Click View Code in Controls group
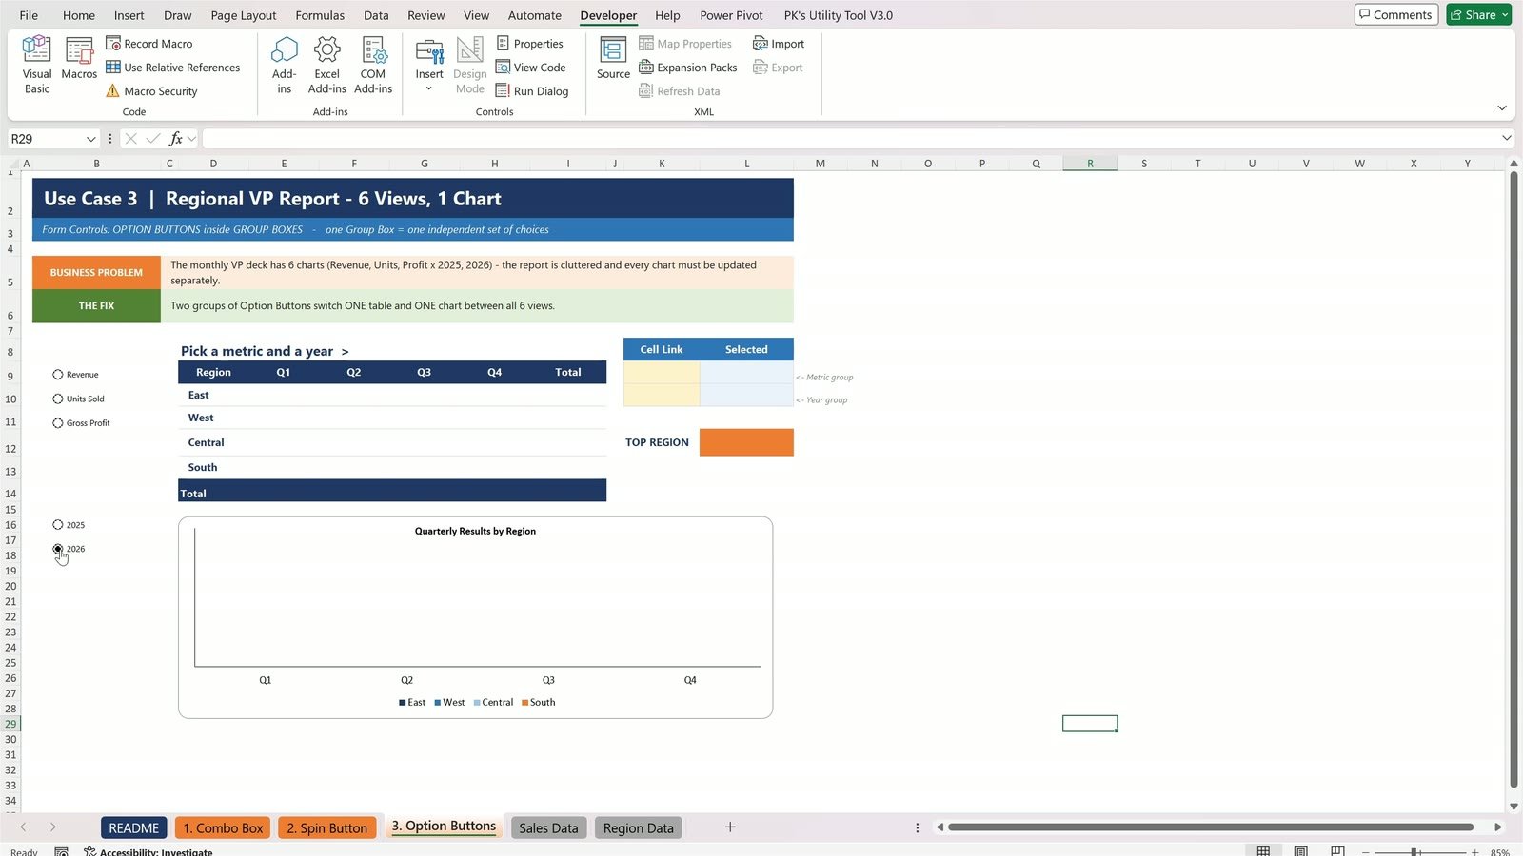The width and height of the screenshot is (1523, 856). [x=531, y=68]
